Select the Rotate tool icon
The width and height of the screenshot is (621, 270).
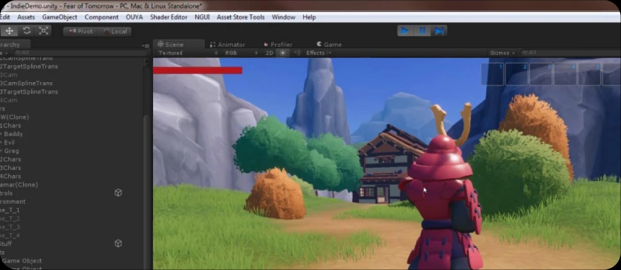pos(26,31)
